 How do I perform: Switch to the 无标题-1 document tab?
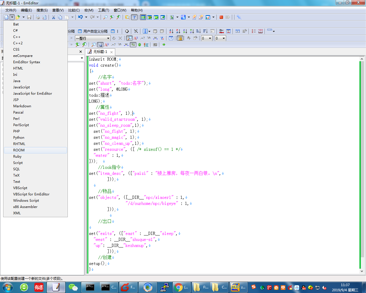pyautogui.click(x=100, y=52)
